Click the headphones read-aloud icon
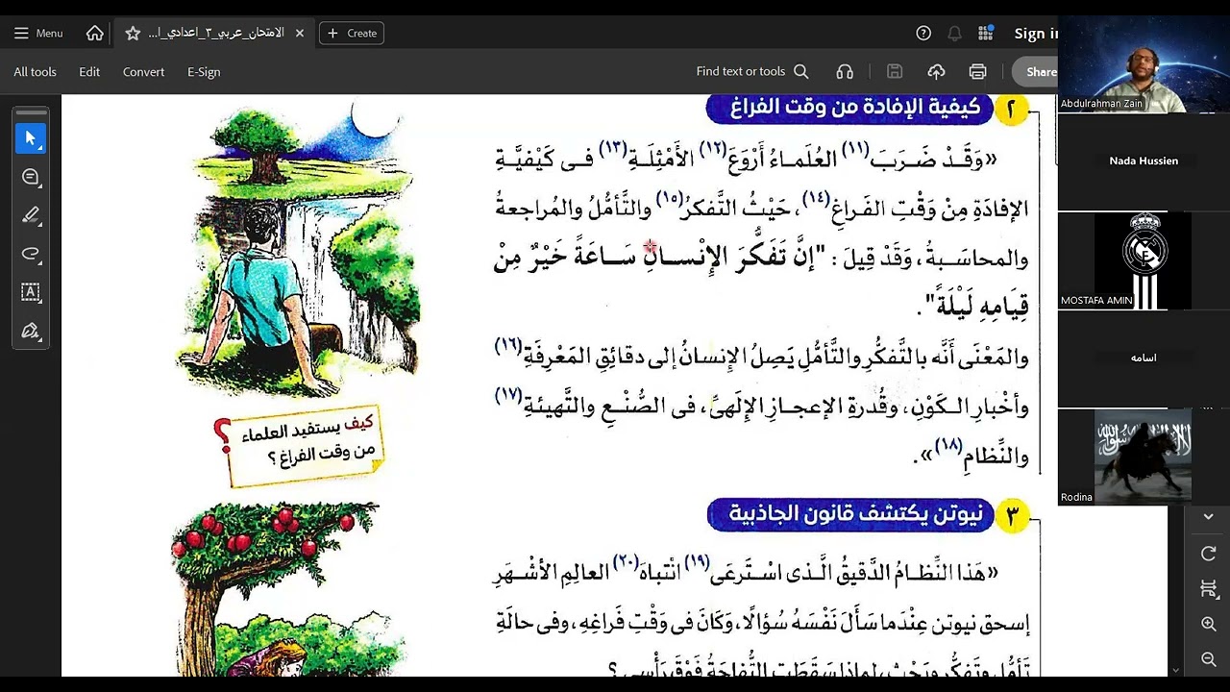Screen dimensions: 1230x692 pyautogui.click(x=845, y=71)
